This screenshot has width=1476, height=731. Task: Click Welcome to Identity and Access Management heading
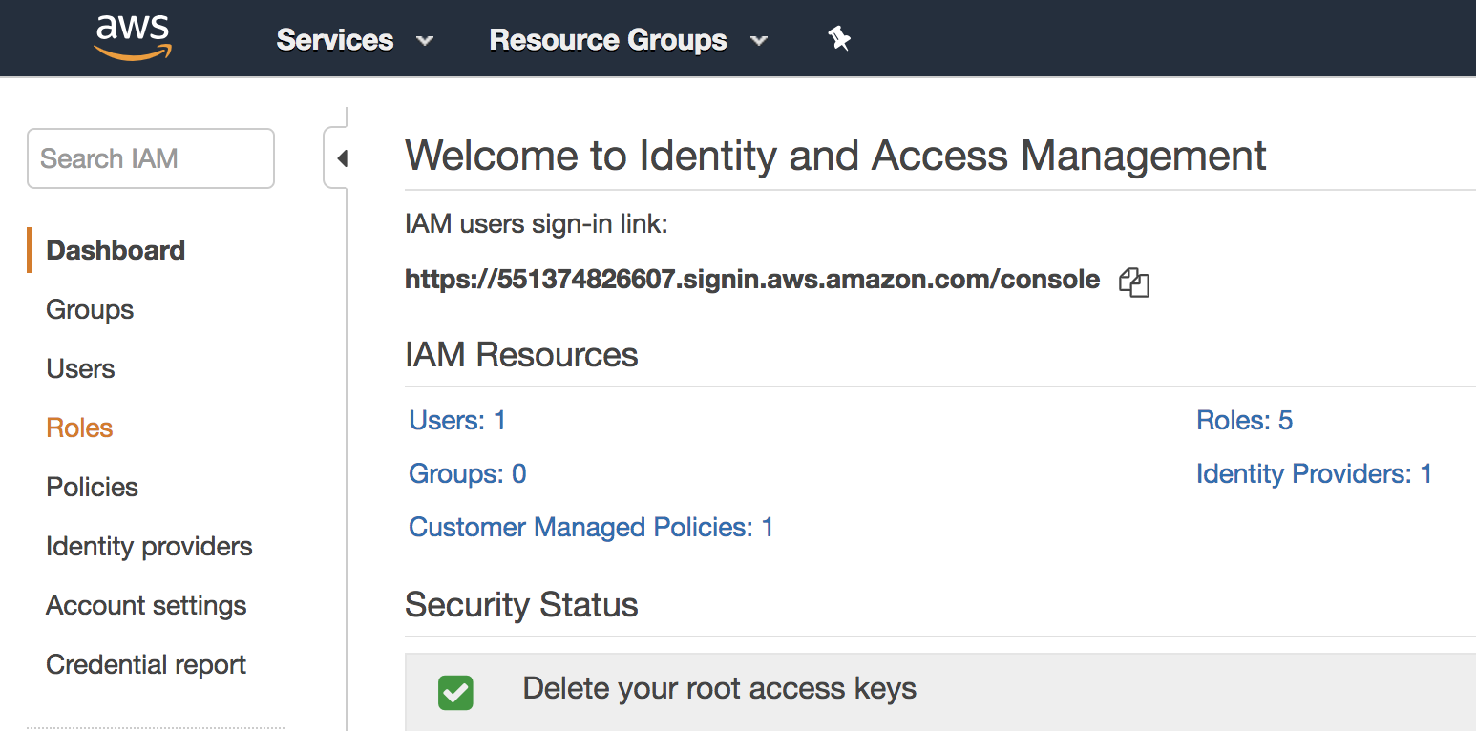pyautogui.click(x=835, y=156)
